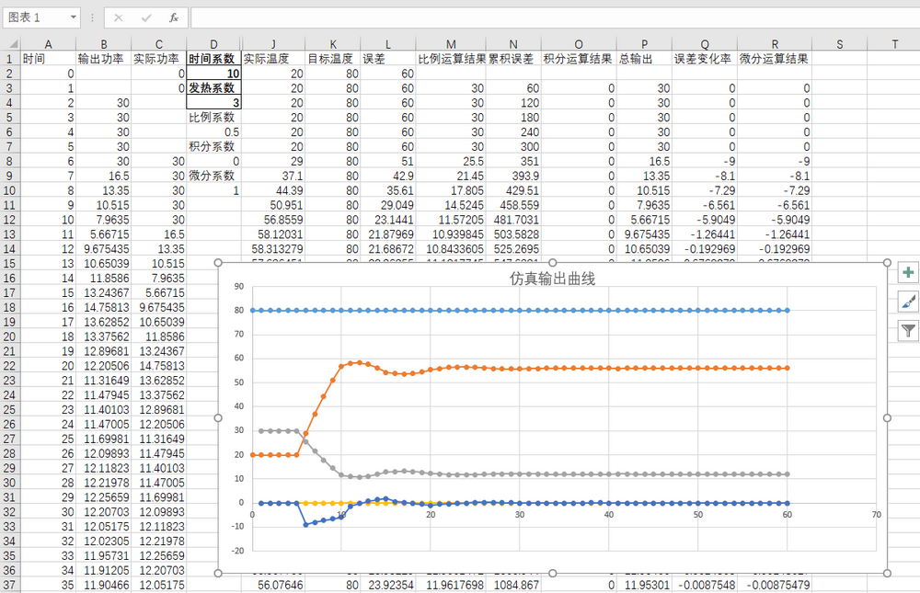Open the Chart Styles paintbrush button
The image size is (920, 593).
click(x=908, y=302)
